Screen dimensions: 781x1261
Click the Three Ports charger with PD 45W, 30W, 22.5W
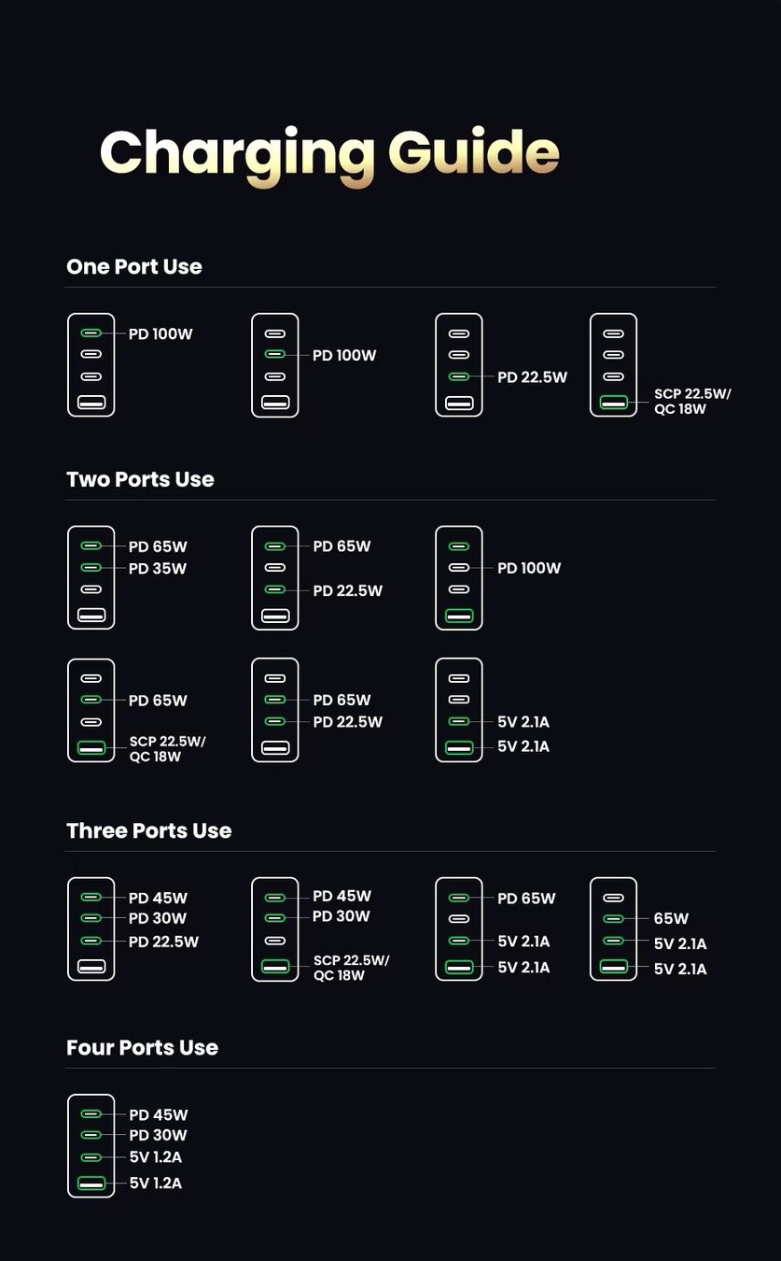(91, 929)
